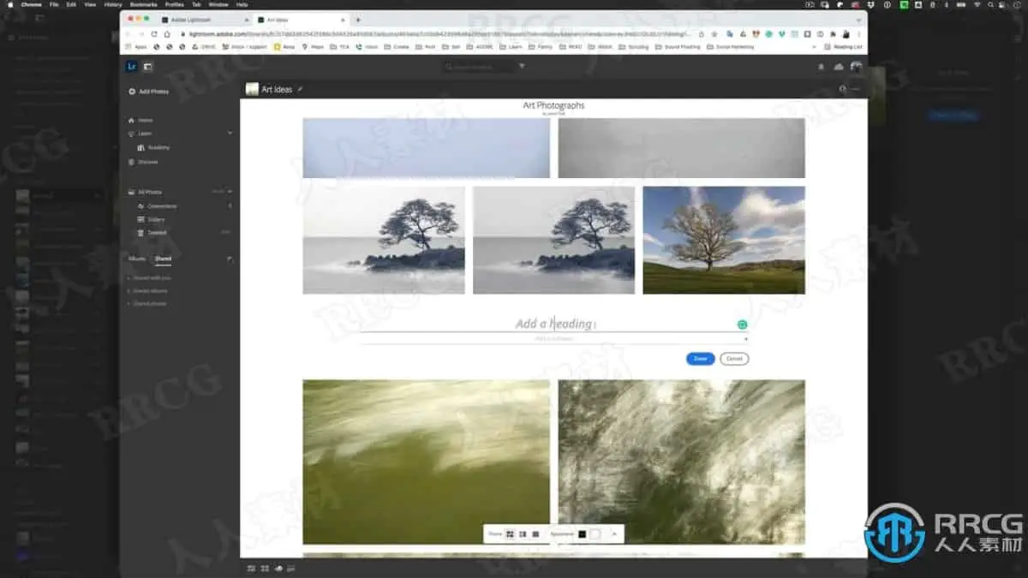Toggle the left panel icon beside Lr logo
1028x578 pixels.
click(x=147, y=67)
